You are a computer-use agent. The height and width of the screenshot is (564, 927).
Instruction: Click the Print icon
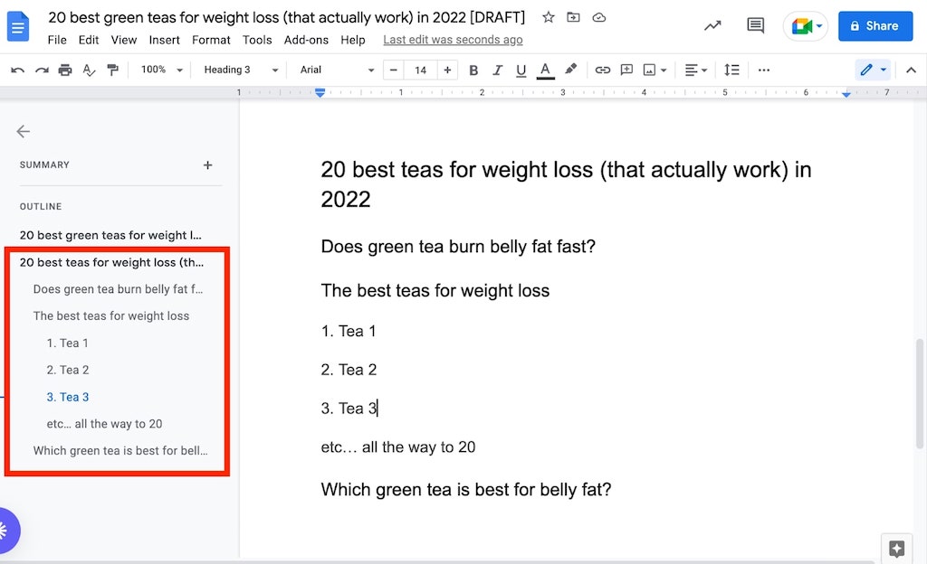[65, 70]
